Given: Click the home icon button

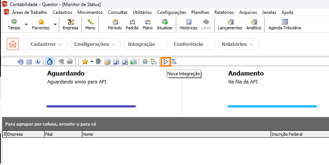Looking at the screenshot, I should pos(13,44).
